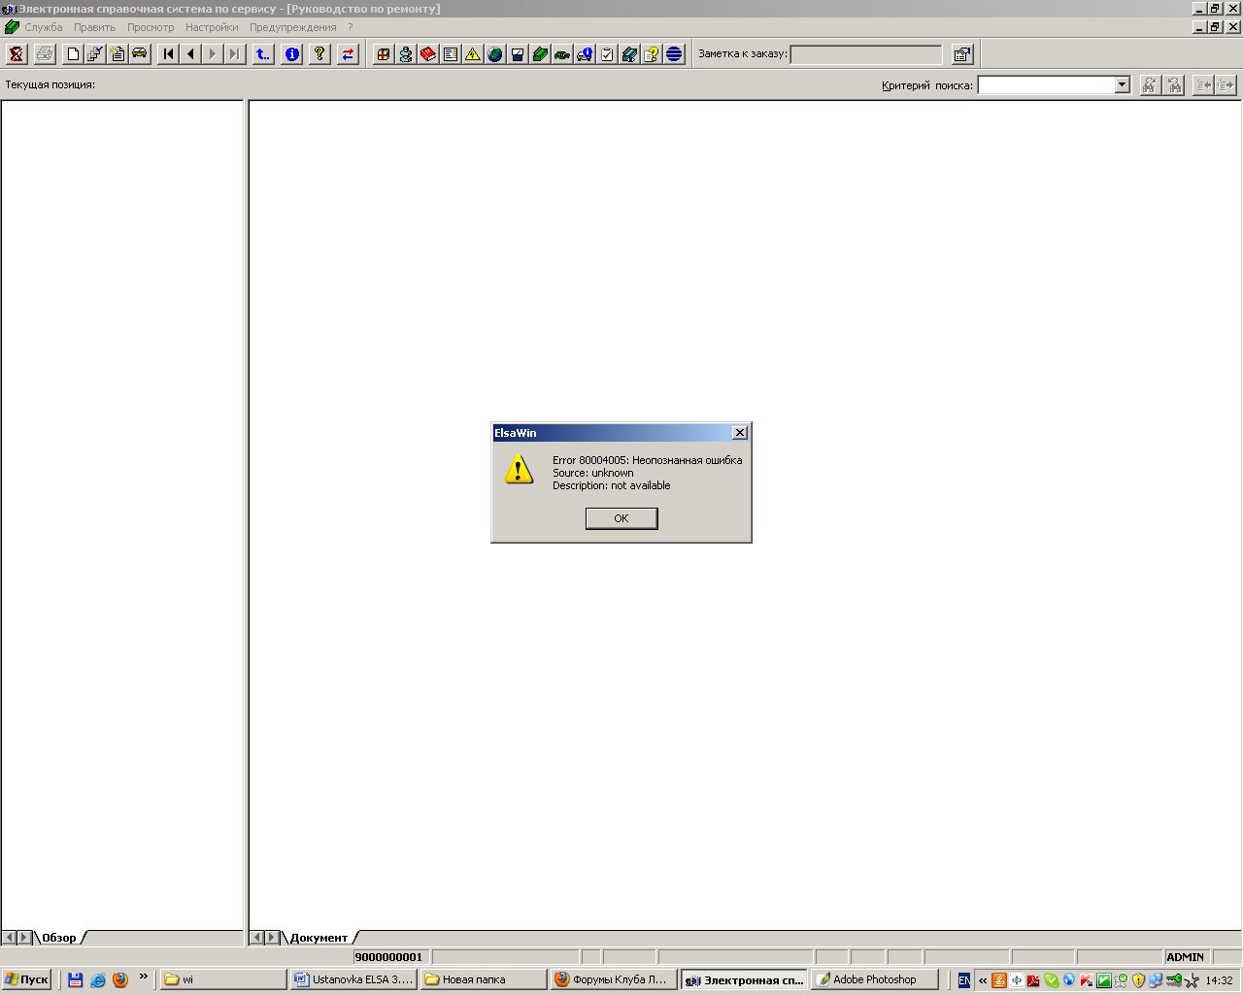This screenshot has height=994, width=1243.
Task: Click the first binoculars search icon
Action: point(1150,84)
